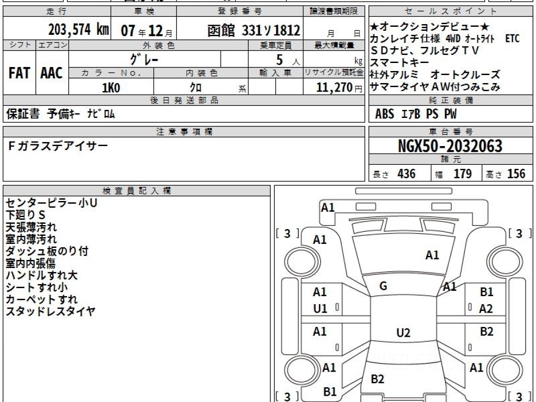Click the width value 179
This screenshot has height=402, width=536.
coord(462,173)
